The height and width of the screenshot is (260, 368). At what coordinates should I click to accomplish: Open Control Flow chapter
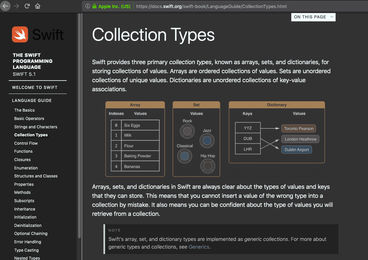[x=26, y=143]
